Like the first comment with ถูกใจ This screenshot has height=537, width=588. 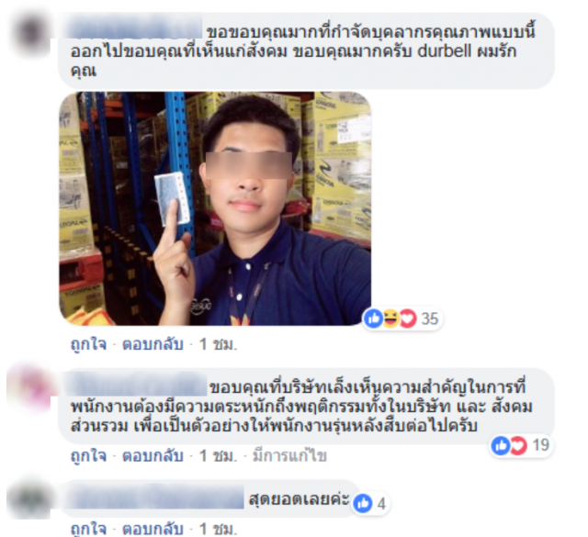(88, 344)
